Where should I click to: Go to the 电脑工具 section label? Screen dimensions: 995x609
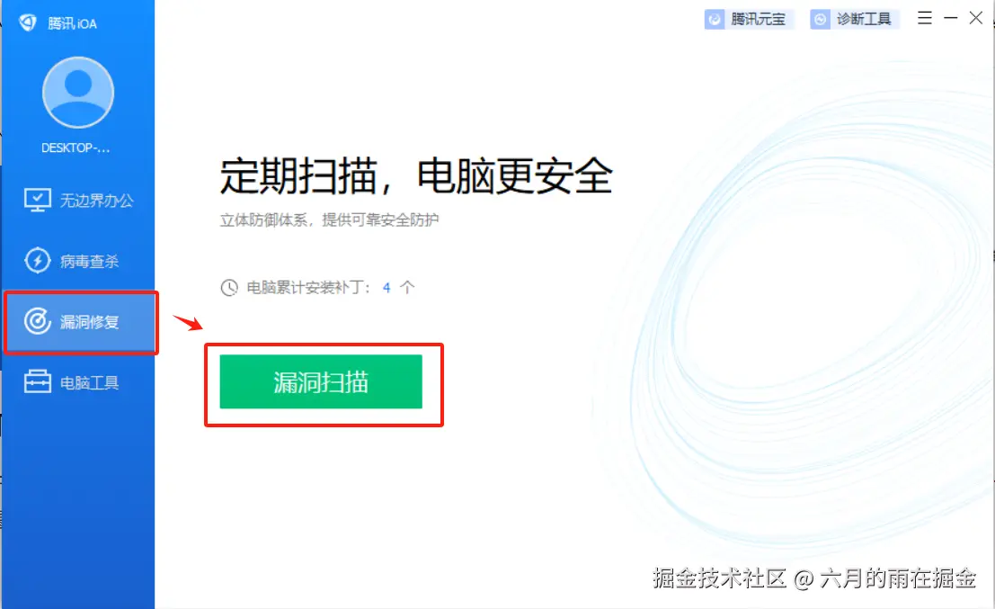point(90,383)
